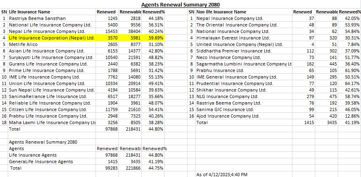Select the Maha Laxmi Life Insurance cell
This screenshot has width=361, height=177.
coord(52,122)
